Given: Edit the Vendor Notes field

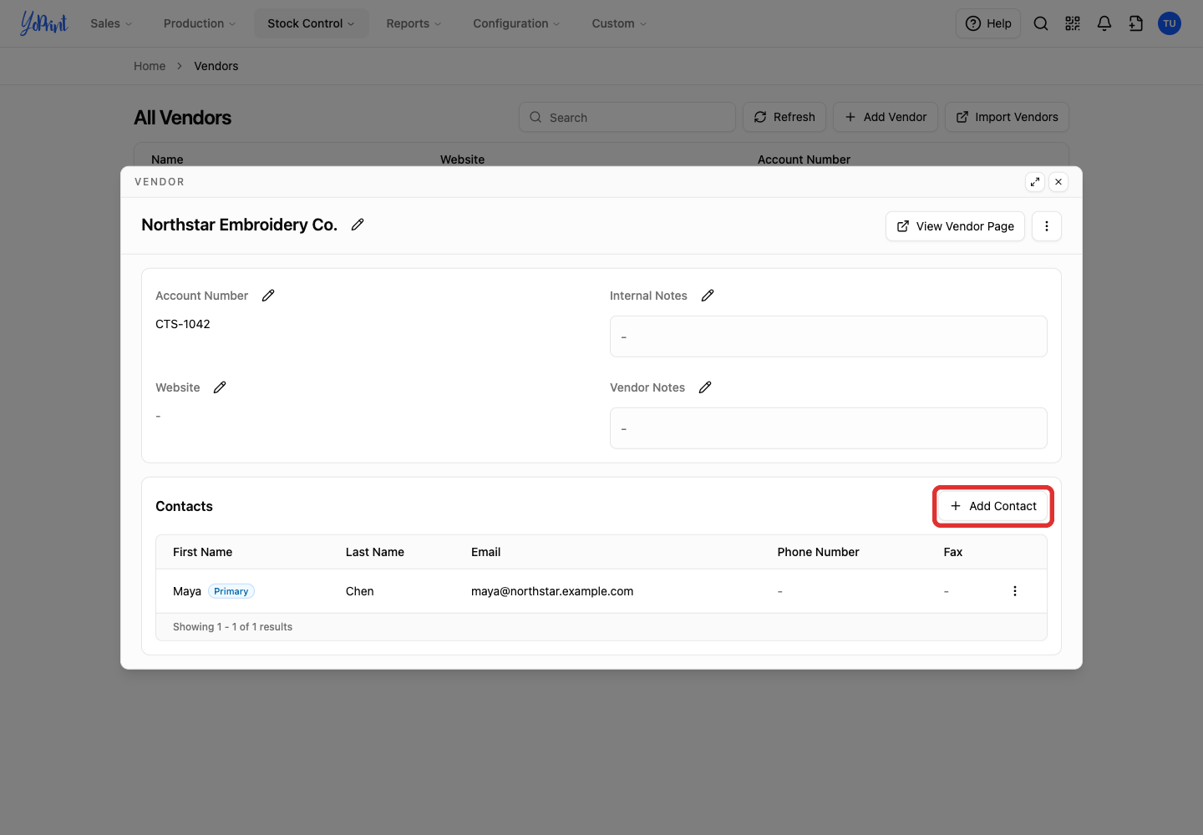Looking at the screenshot, I should (x=705, y=387).
